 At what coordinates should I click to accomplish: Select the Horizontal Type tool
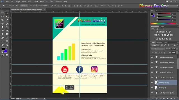point(7,38)
